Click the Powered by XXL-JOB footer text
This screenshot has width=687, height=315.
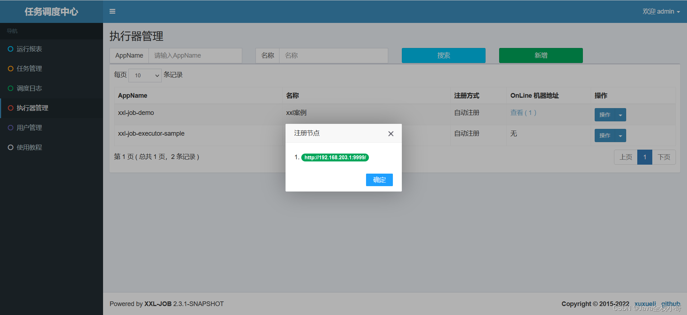click(x=166, y=304)
